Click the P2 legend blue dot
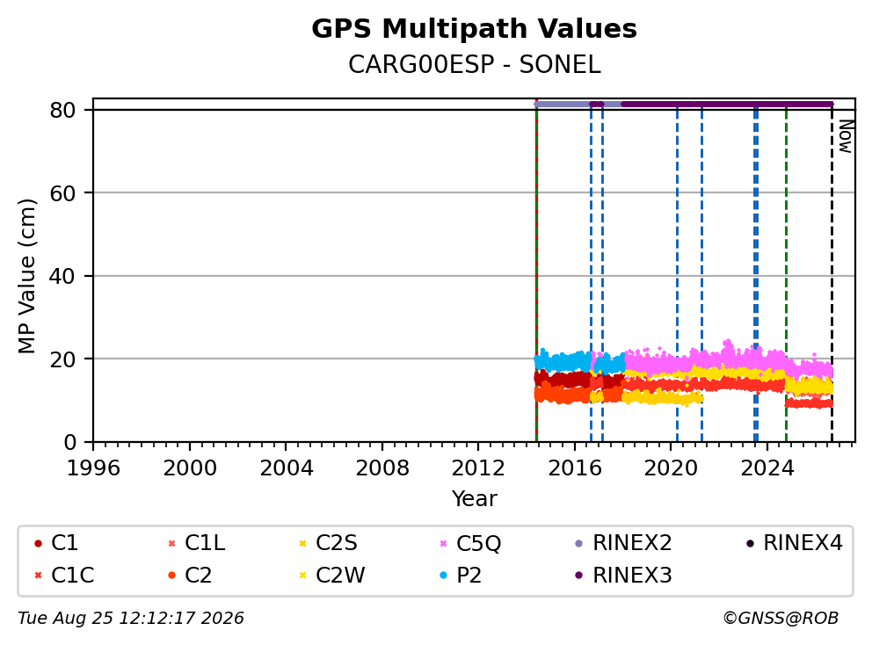The width and height of the screenshot is (872, 645). click(x=443, y=576)
